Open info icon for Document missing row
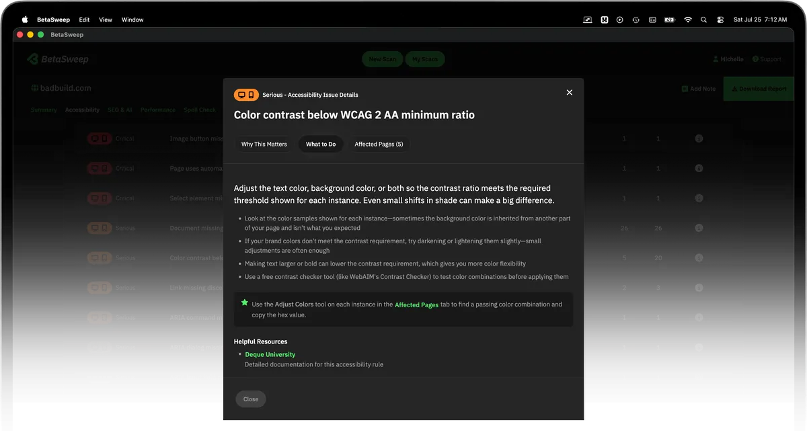The height and width of the screenshot is (447, 807). (x=699, y=228)
